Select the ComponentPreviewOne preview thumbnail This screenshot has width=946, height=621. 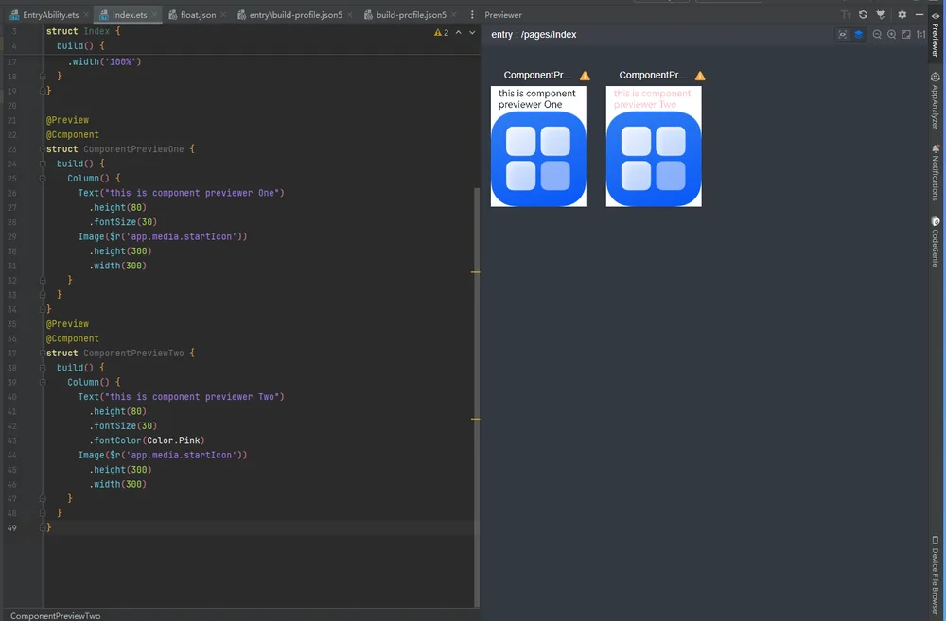[x=538, y=147]
